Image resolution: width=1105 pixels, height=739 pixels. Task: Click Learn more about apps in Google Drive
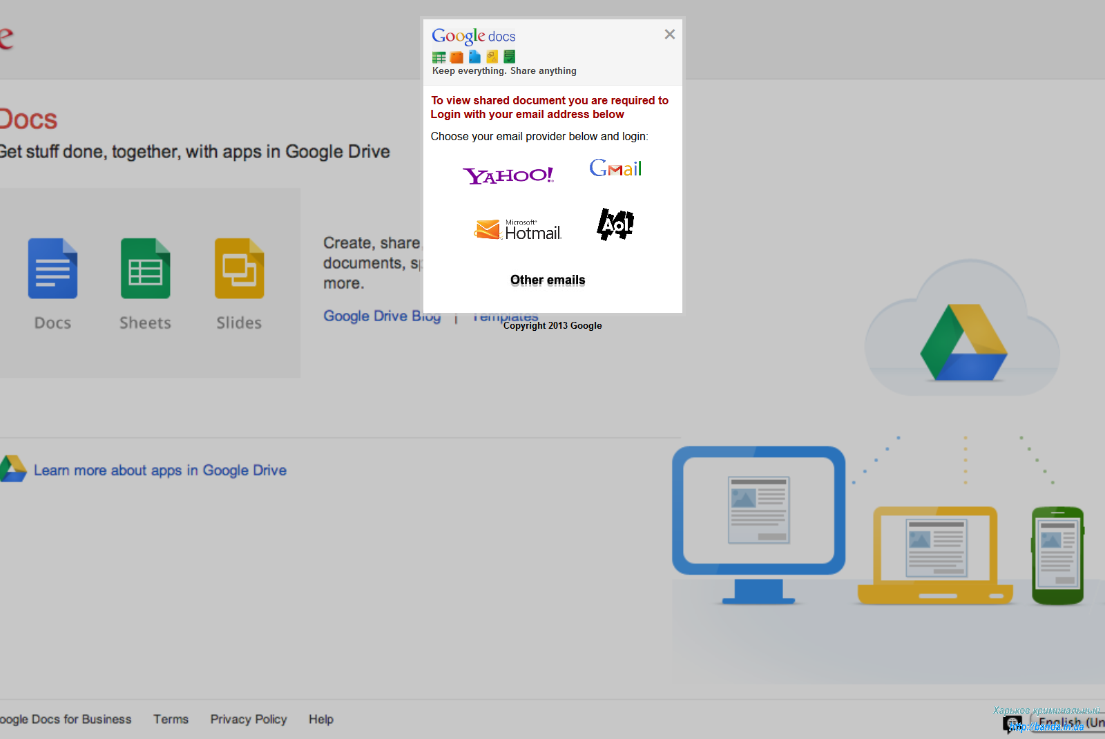coord(160,470)
